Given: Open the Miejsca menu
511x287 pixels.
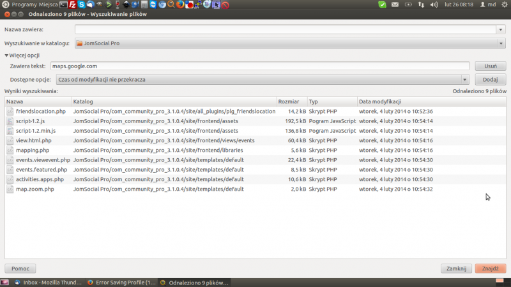Looking at the screenshot, I should (49, 4).
